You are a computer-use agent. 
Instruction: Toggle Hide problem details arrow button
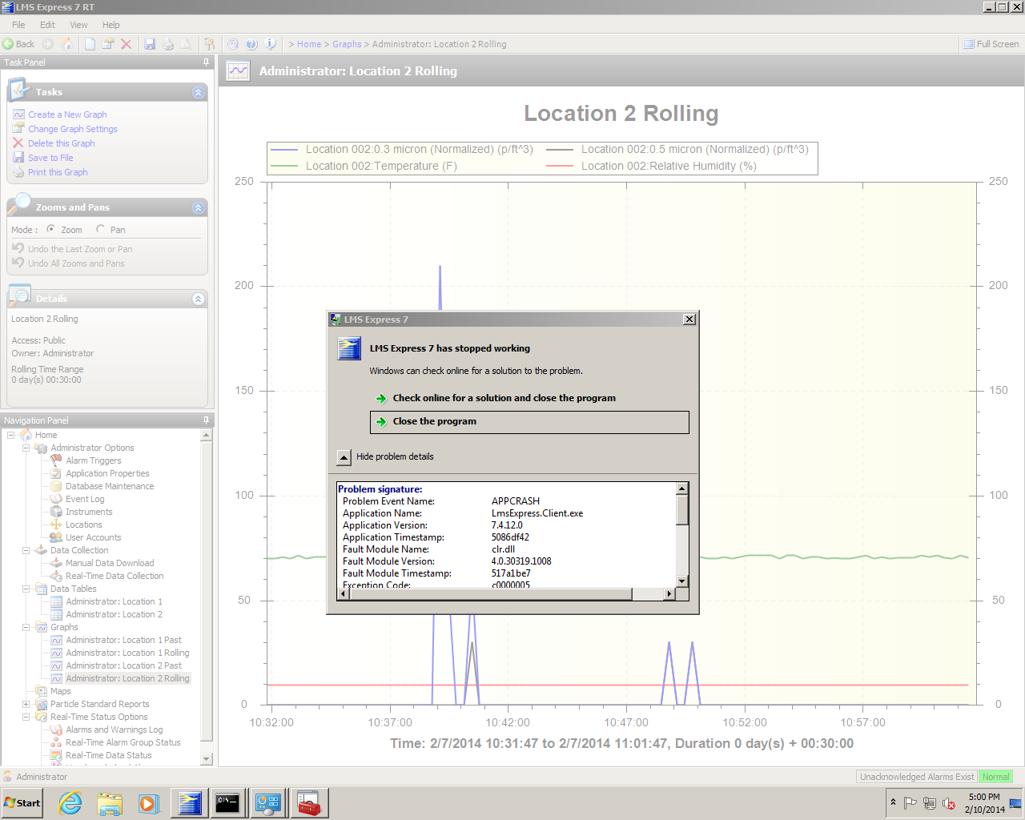coord(344,457)
